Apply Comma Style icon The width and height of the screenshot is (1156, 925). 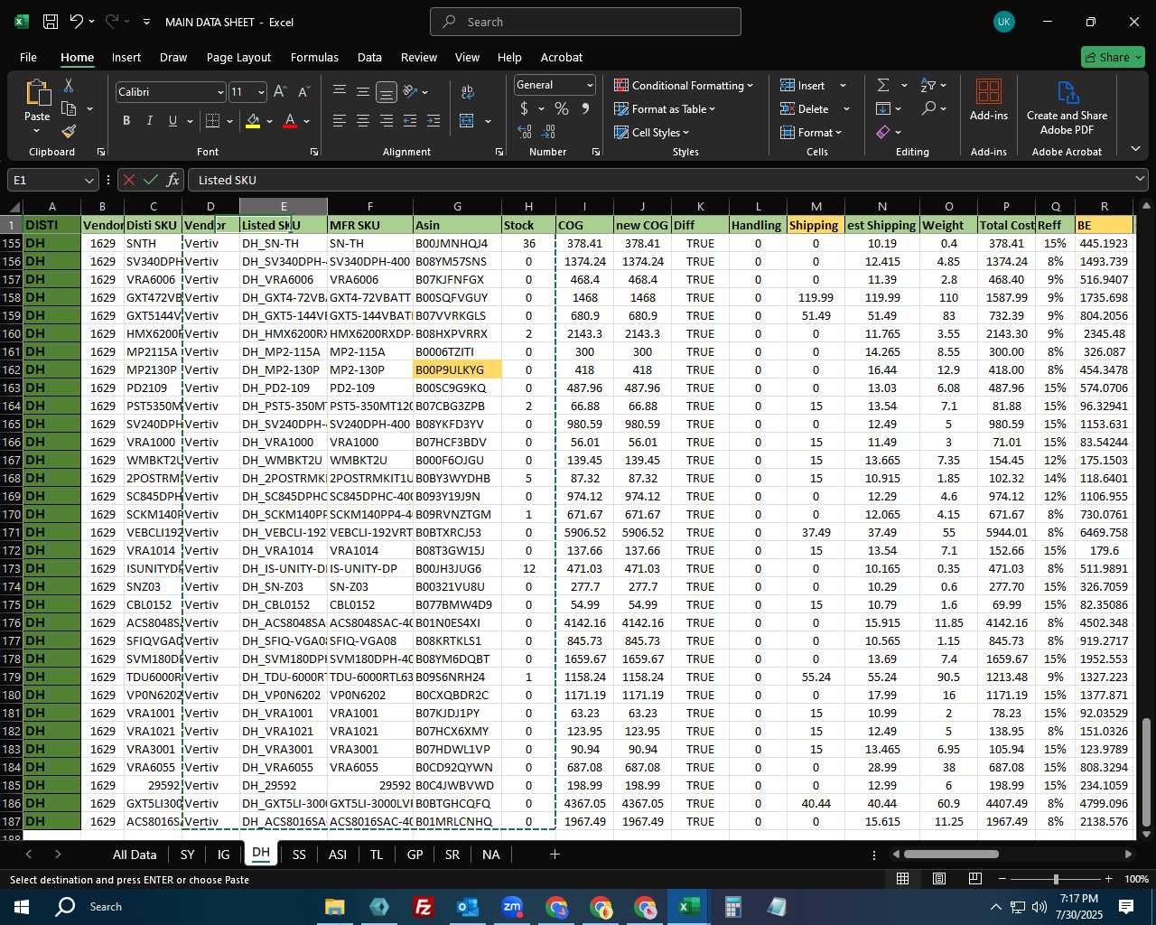point(585,109)
